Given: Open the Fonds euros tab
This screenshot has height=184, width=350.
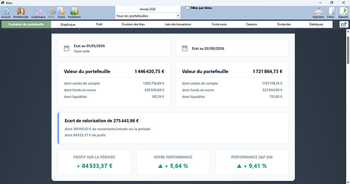Looking at the screenshot, I should (x=219, y=24).
